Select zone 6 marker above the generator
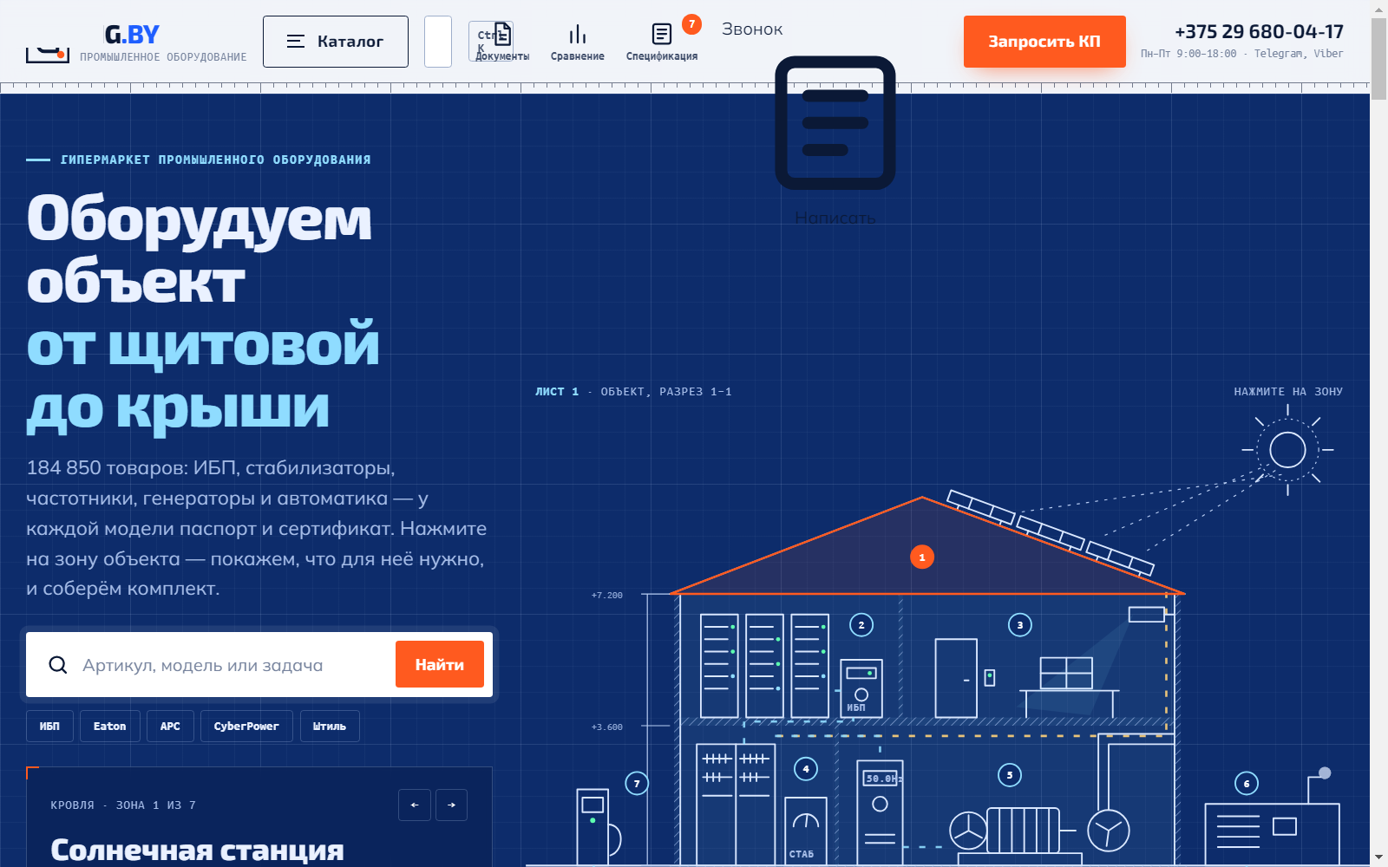This screenshot has width=1388, height=867. pos(1247,784)
